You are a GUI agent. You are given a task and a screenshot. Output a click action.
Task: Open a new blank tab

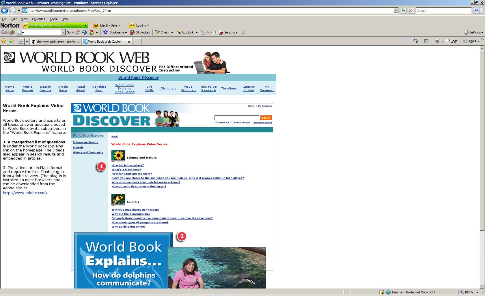click(x=138, y=42)
